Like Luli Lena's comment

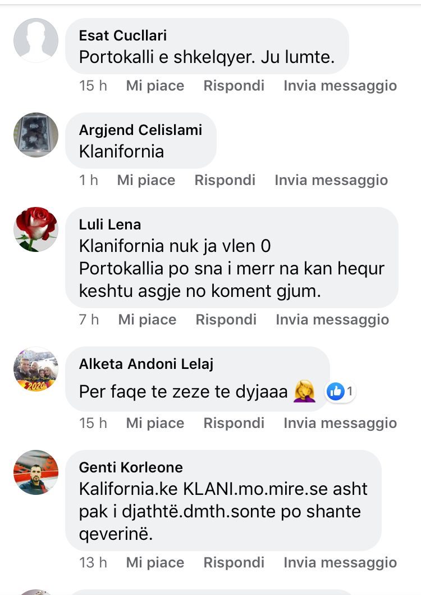pyautogui.click(x=147, y=320)
